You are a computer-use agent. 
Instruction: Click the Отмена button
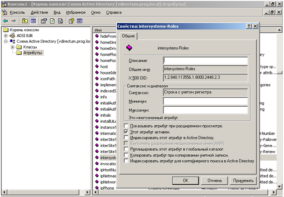(214, 181)
